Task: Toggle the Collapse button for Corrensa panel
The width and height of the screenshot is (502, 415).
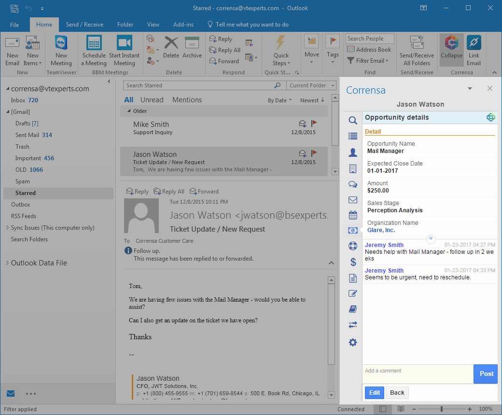Action: (451, 50)
